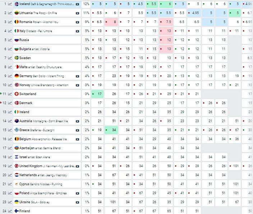Play the video for Poland's Empires

pyautogui.click(x=78, y=193)
